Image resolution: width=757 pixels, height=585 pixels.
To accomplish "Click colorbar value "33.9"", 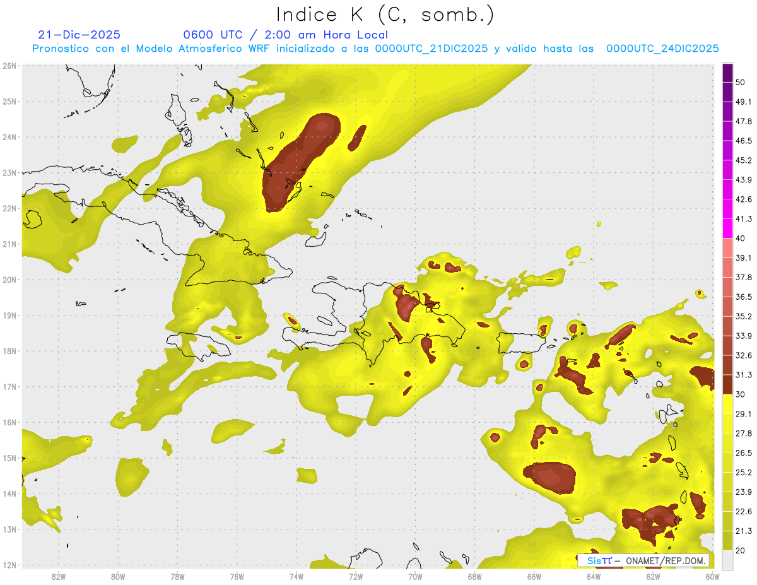I will tap(744, 336).
